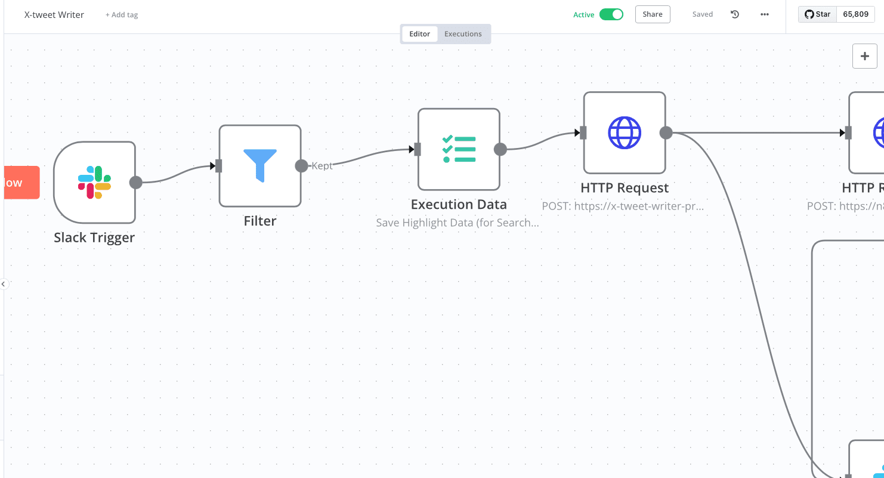This screenshot has width=884, height=478.
Task: Click the X-tweet Writer workflow name
Action: pyautogui.click(x=54, y=14)
